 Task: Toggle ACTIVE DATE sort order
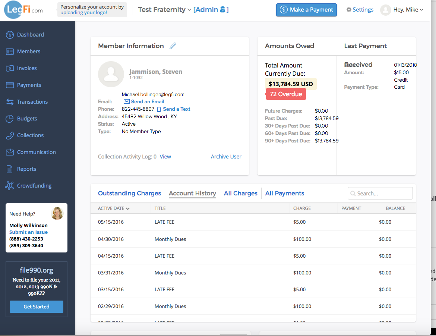point(113,208)
